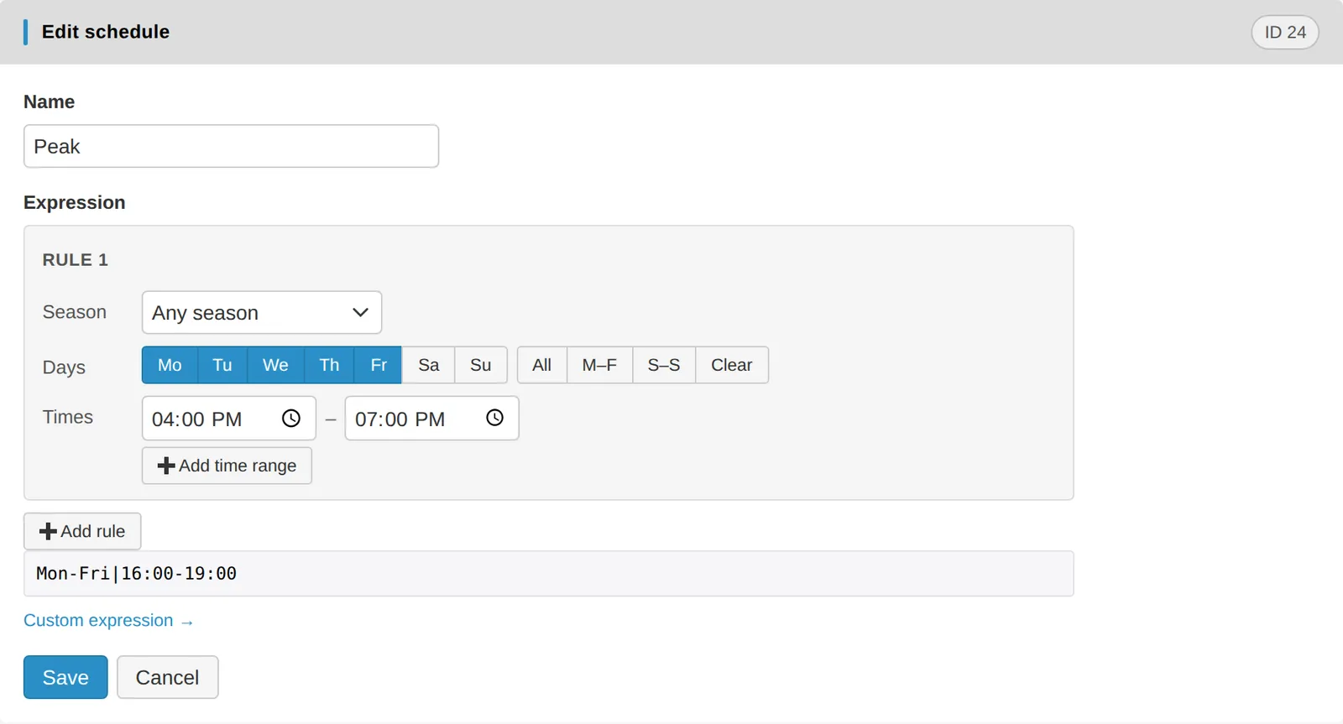This screenshot has height=724, width=1343.
Task: Toggle Thursday in the Days selector
Action: pos(329,365)
